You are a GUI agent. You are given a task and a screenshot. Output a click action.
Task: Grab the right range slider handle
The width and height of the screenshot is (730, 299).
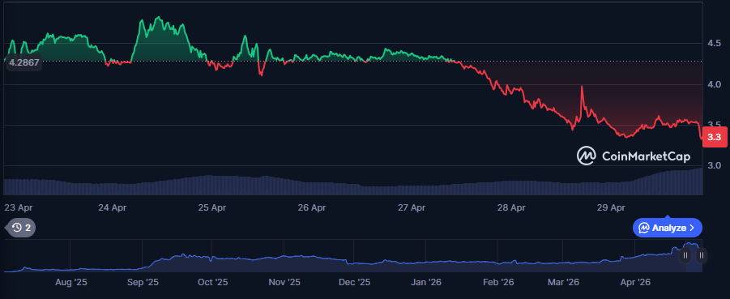pos(701,255)
